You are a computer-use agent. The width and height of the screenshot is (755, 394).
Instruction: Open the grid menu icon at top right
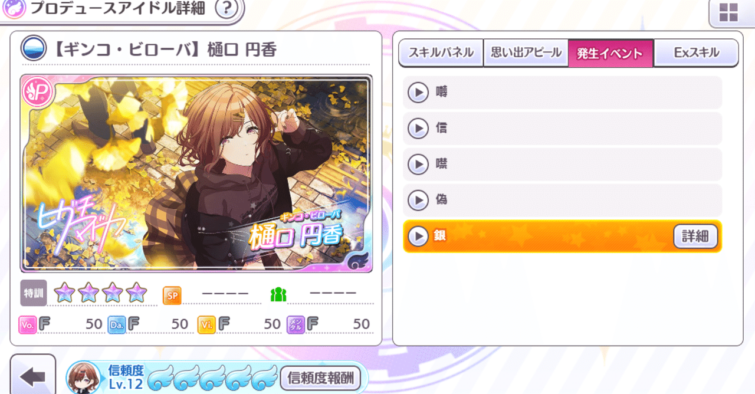coord(728,13)
